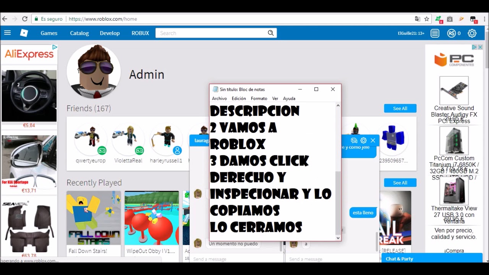
Task: Open Ayuda menu in Bloc de notas
Action: point(289,99)
